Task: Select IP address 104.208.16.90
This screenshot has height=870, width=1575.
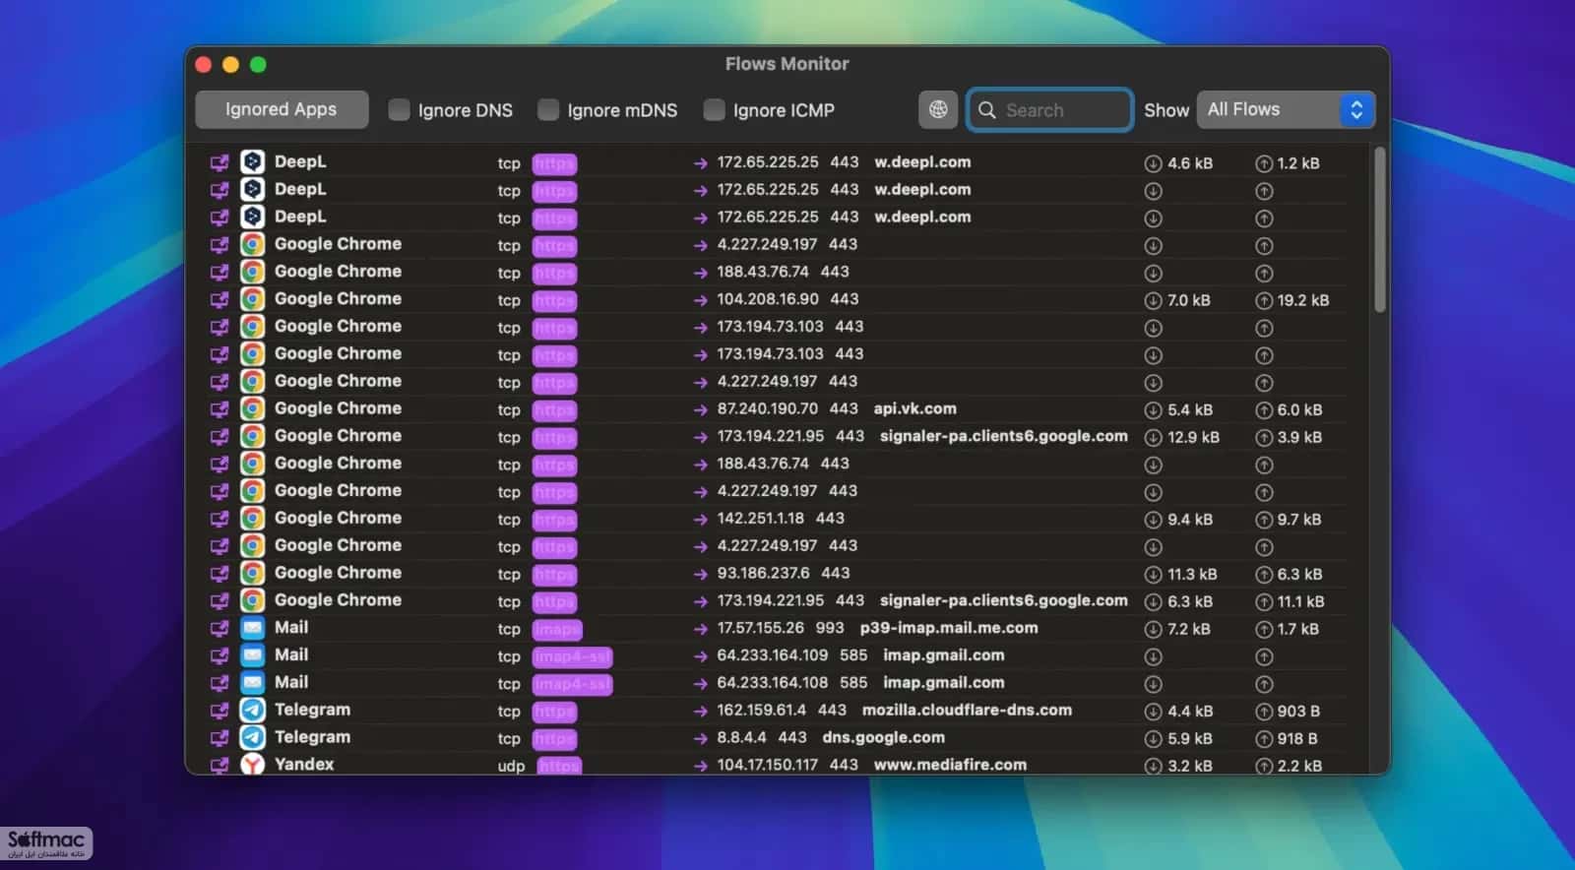Action: coord(768,299)
